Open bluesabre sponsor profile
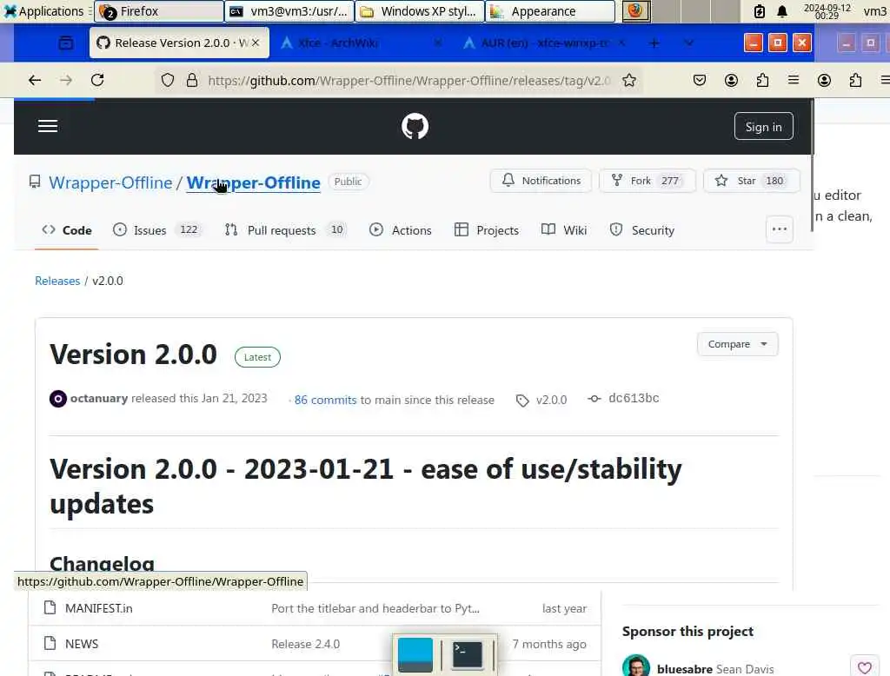Viewport: 890px width, 676px height. (x=685, y=669)
